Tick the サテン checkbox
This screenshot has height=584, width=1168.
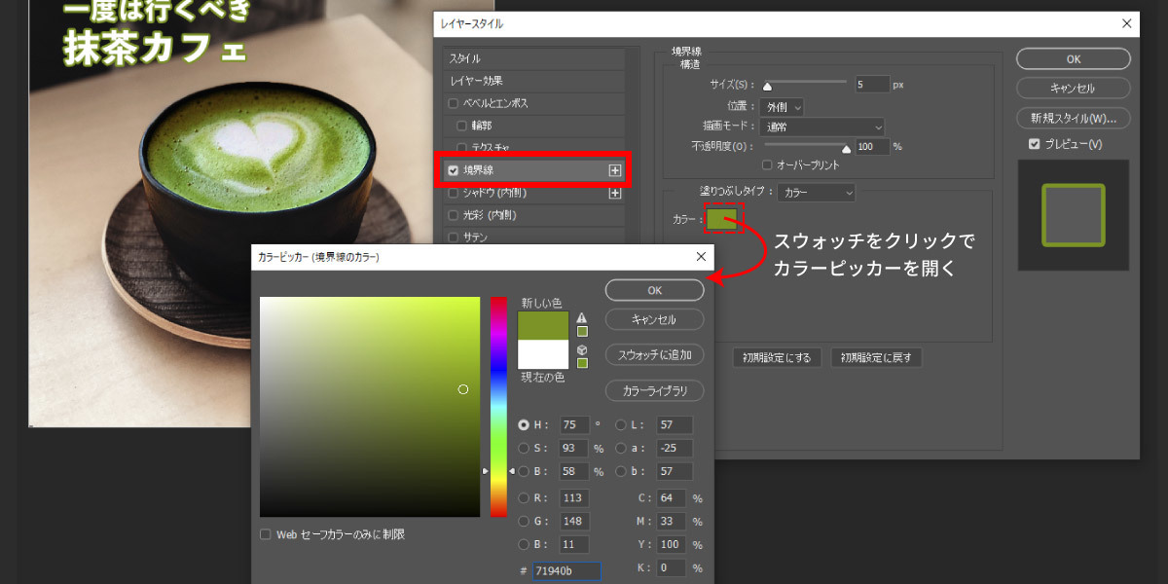[x=453, y=237]
